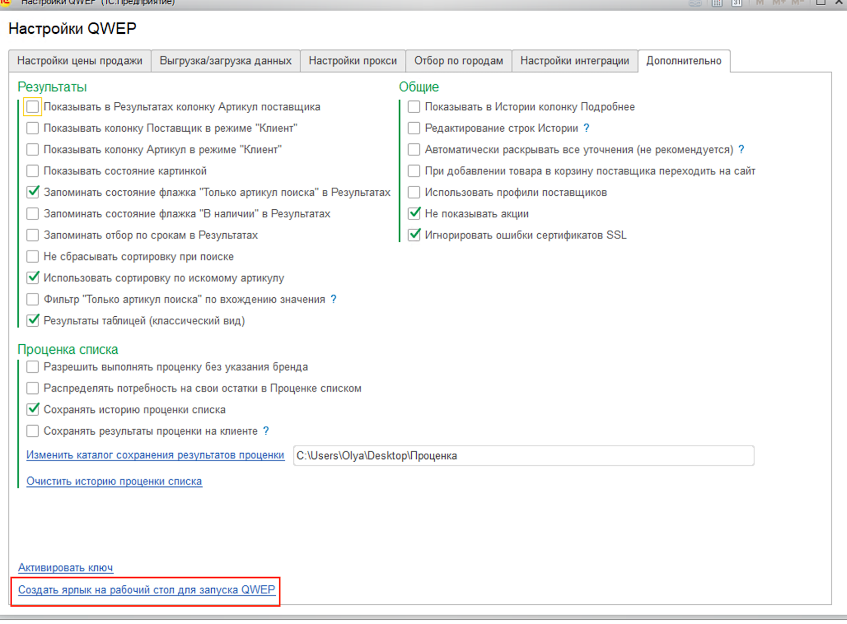Screen dimensions: 847x624
Task: Click Очистить историю проценки списка link
Action: 114,481
